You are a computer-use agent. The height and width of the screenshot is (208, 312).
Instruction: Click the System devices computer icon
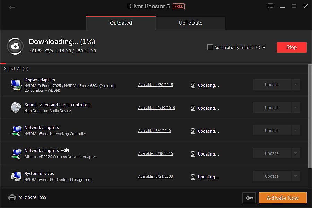click(x=16, y=176)
